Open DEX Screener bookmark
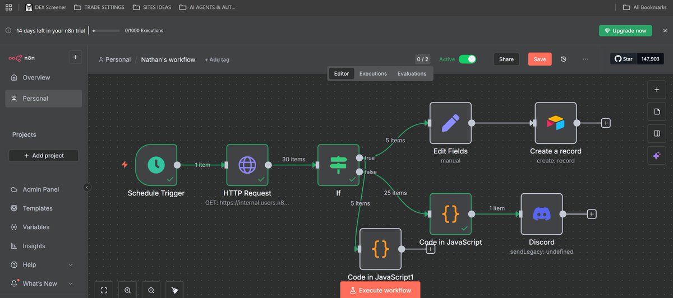This screenshot has width=673, height=298. point(47,7)
